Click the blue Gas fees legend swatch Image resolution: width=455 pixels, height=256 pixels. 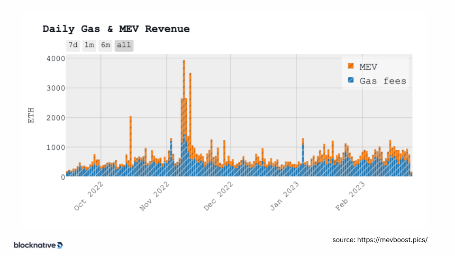pos(351,80)
